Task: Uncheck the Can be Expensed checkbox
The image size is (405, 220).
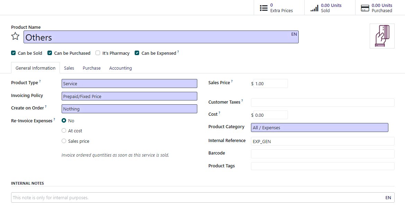Action: (x=137, y=53)
